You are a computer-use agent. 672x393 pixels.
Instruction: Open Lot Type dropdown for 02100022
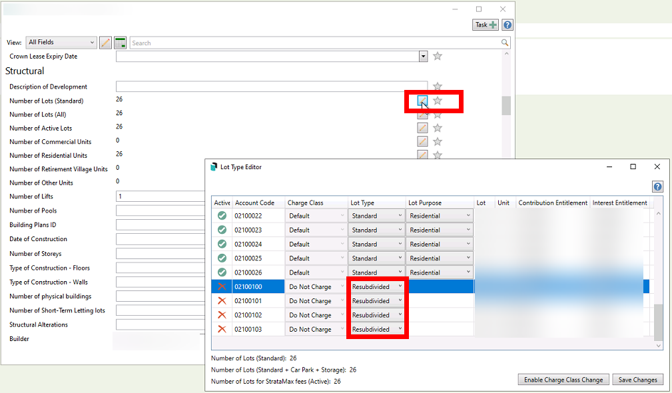click(x=377, y=216)
